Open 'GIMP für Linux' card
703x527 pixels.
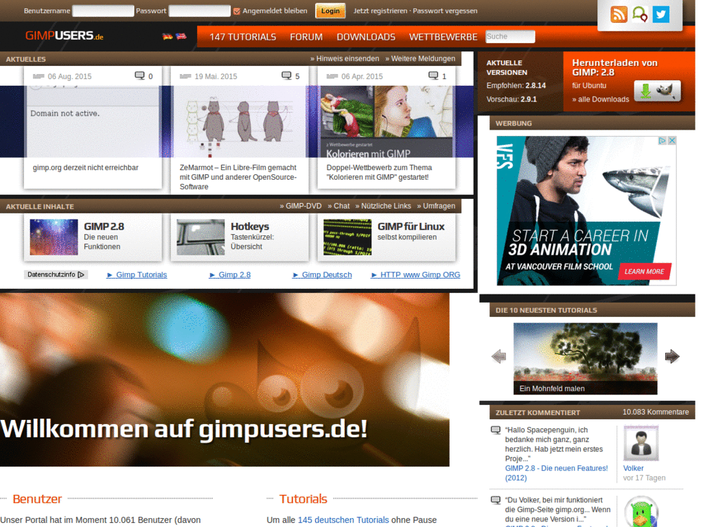click(x=387, y=237)
